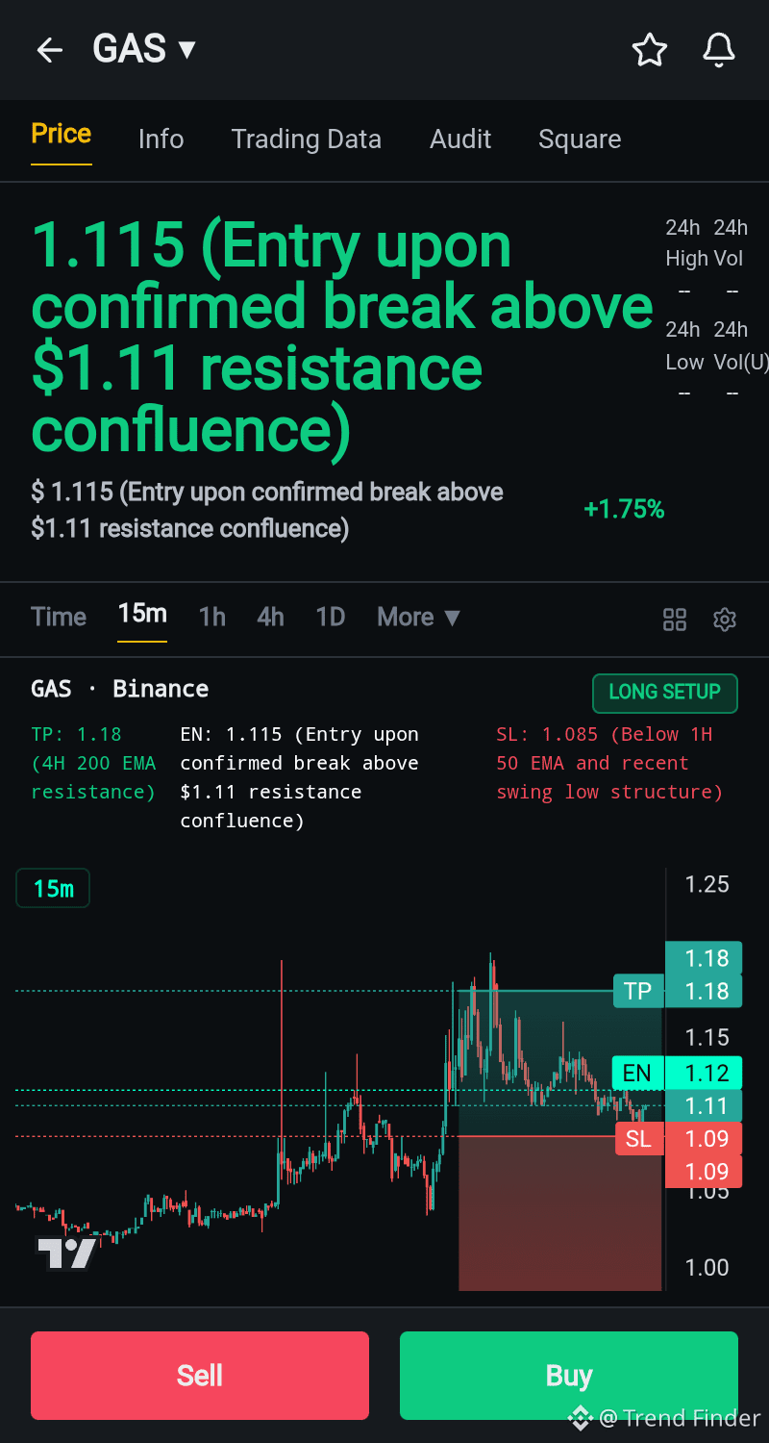Select the Time chart interval
The height and width of the screenshot is (1443, 769).
(59, 617)
